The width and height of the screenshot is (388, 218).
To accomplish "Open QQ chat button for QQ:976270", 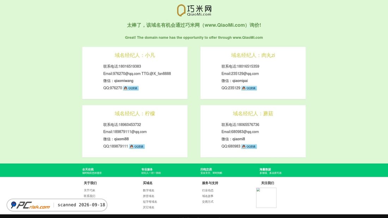I will pos(131,88).
